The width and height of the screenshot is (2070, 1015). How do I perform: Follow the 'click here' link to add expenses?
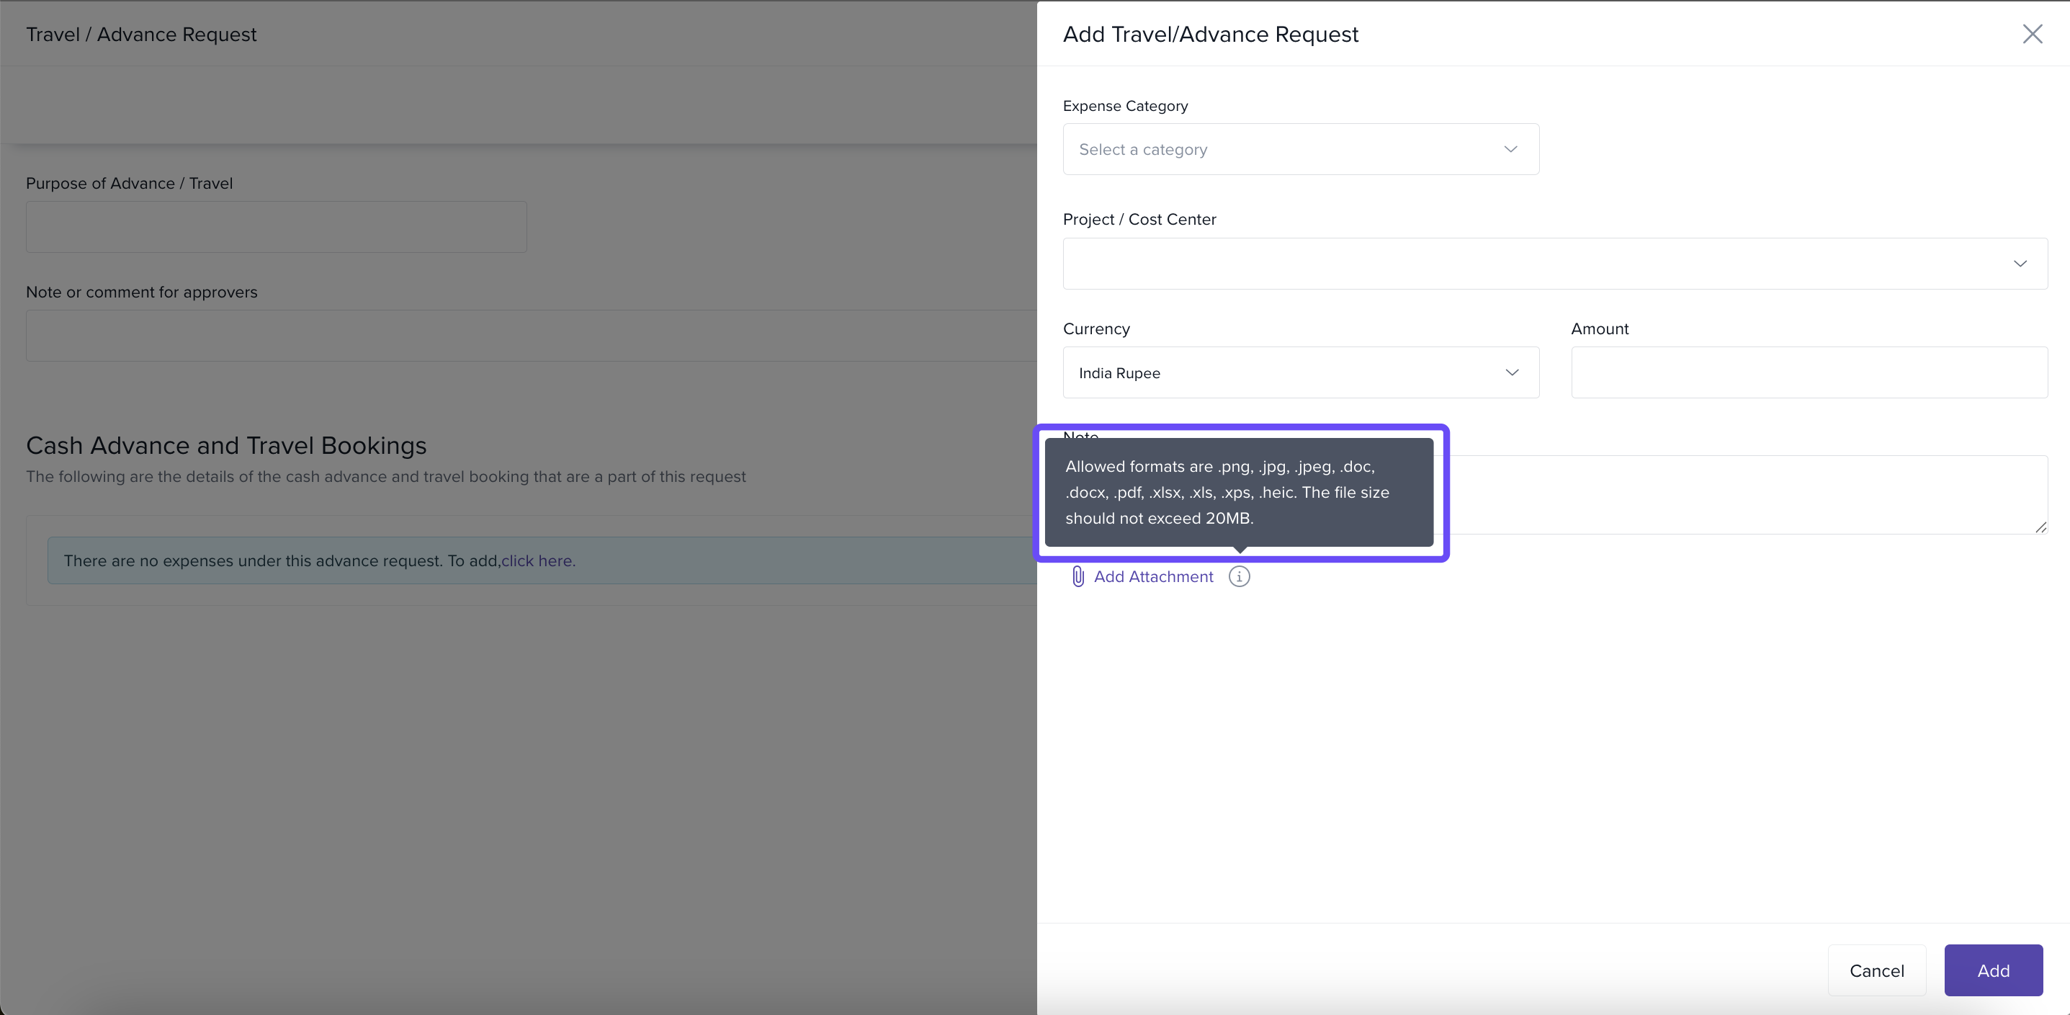(x=537, y=561)
